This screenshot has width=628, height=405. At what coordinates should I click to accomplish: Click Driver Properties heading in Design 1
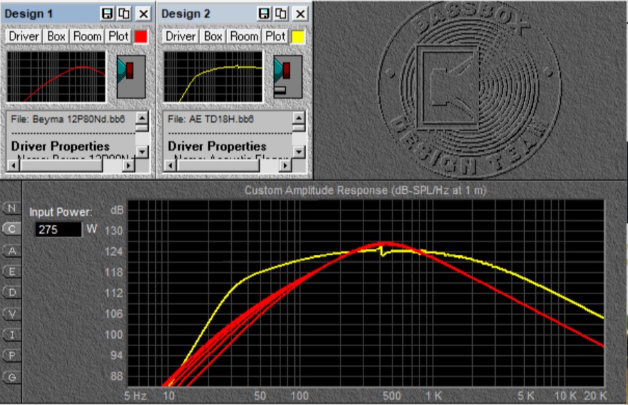[x=60, y=146]
